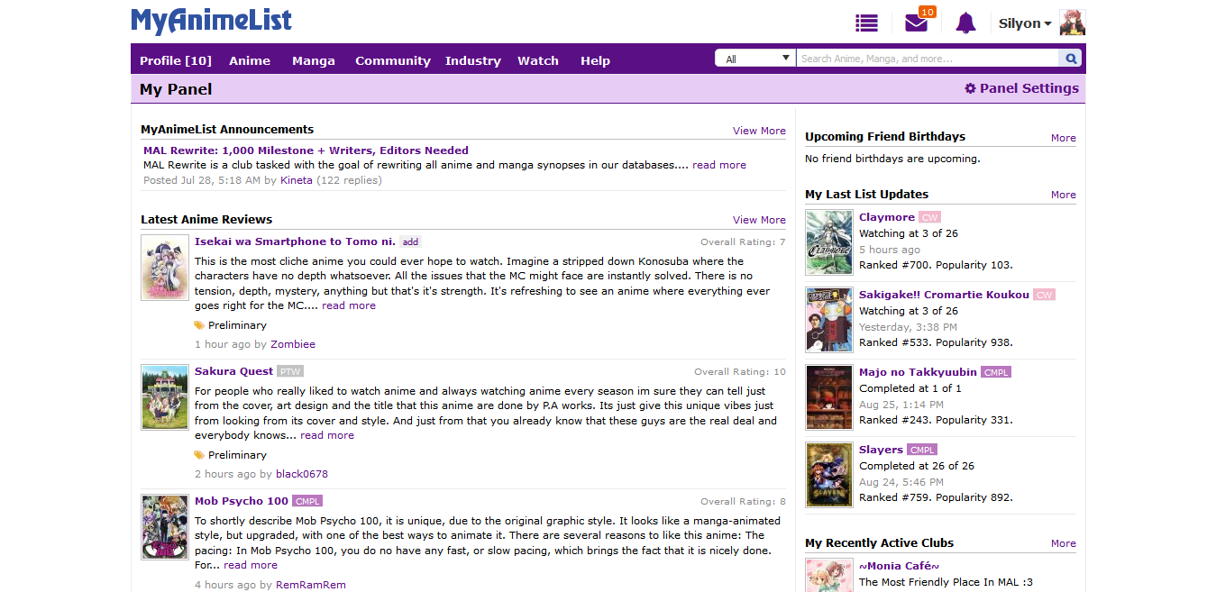Screen dimensions: 1216x592
Task: Click the search magnifier button
Action: point(1071,59)
